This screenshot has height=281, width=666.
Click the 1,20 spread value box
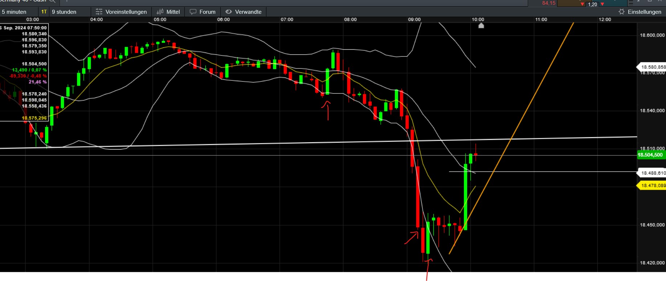(592, 4)
